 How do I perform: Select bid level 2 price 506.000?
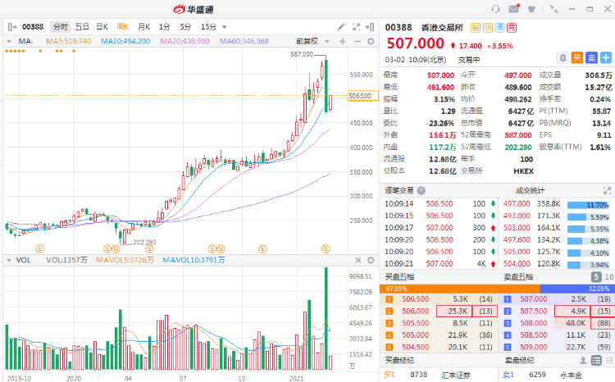pos(416,311)
